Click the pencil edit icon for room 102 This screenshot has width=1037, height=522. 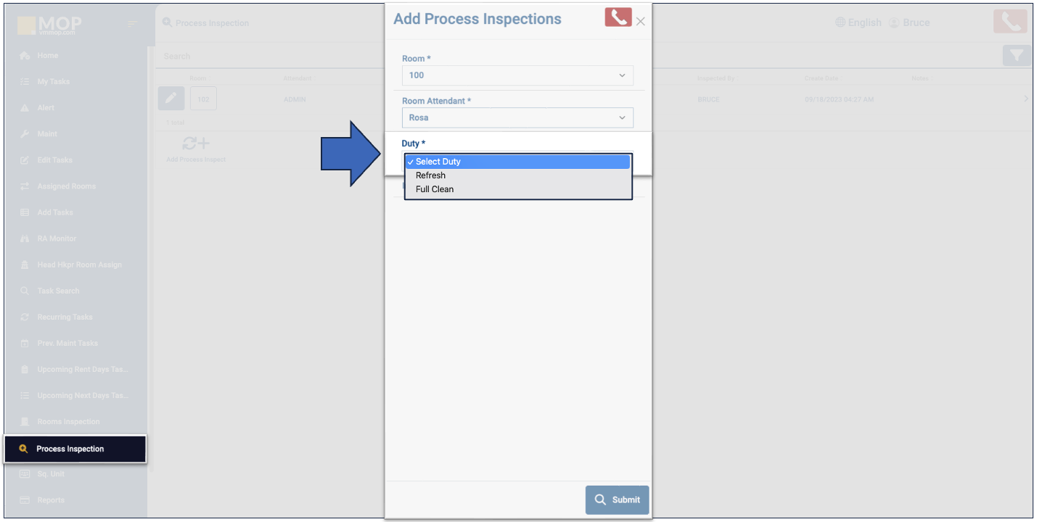(171, 99)
